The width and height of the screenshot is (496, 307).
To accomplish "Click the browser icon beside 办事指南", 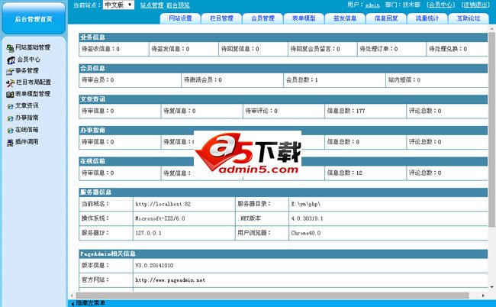I will (x=10, y=118).
